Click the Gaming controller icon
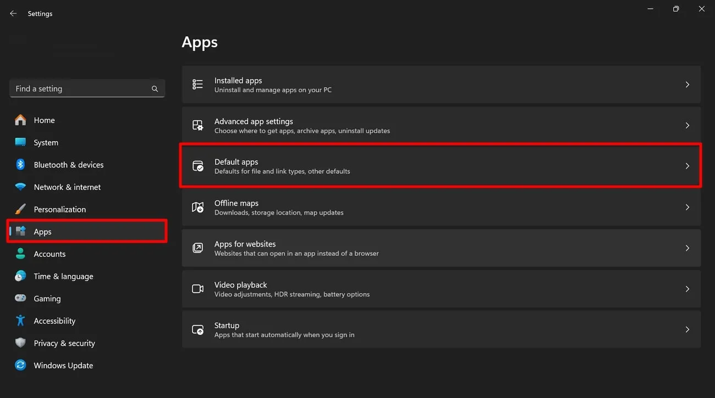This screenshot has height=398, width=715. 20,298
